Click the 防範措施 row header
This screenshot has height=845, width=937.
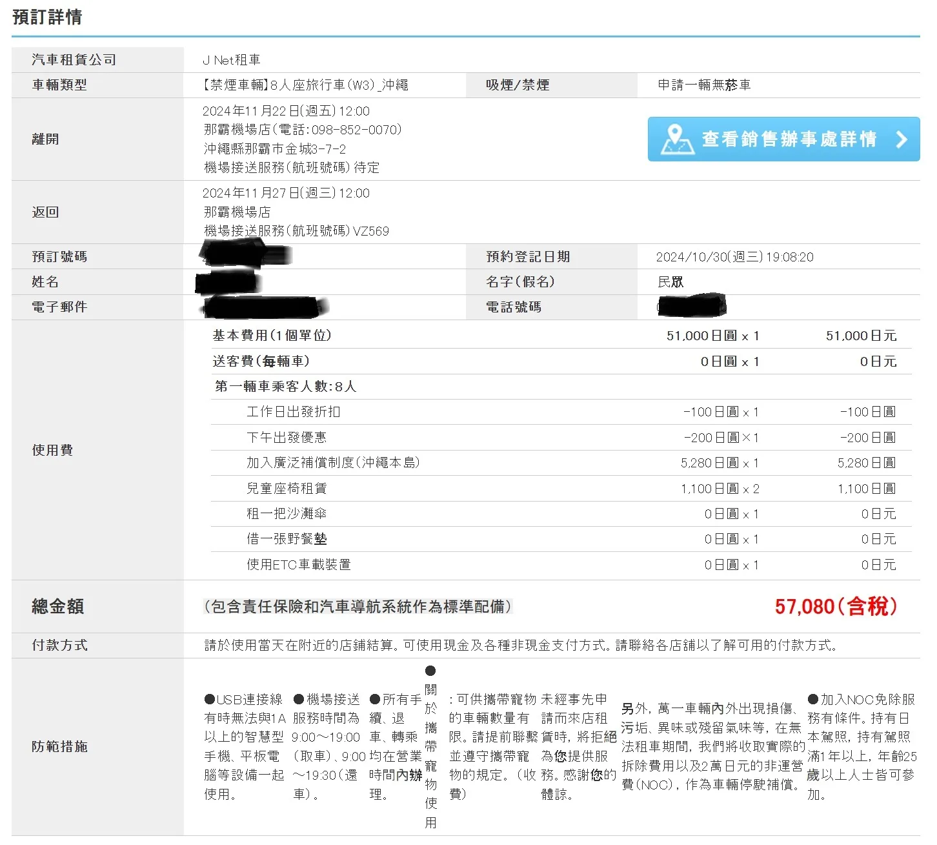click(59, 747)
